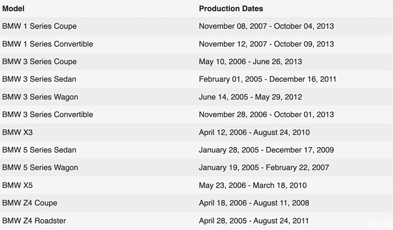Click the February 01, 2005 date range

pyautogui.click(x=267, y=79)
